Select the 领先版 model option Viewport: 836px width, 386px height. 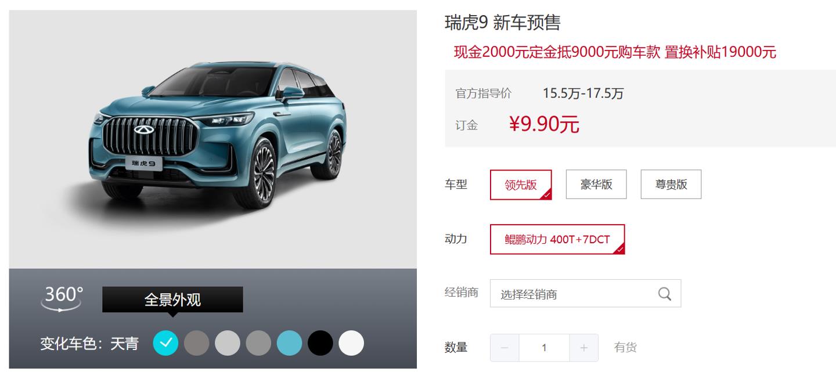click(521, 185)
